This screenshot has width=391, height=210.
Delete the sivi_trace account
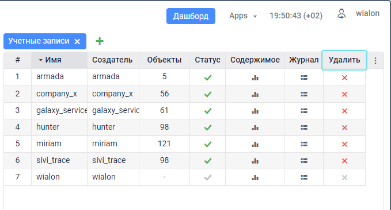pos(344,161)
